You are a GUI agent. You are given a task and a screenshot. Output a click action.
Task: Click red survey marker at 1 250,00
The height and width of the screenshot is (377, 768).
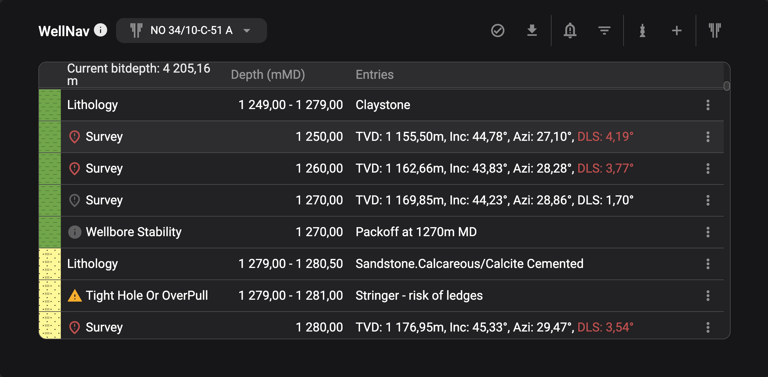coord(75,137)
